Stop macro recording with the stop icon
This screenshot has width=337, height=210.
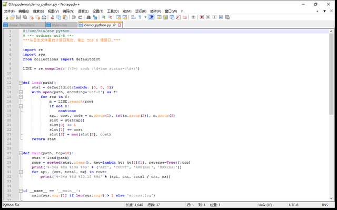point(208,17)
